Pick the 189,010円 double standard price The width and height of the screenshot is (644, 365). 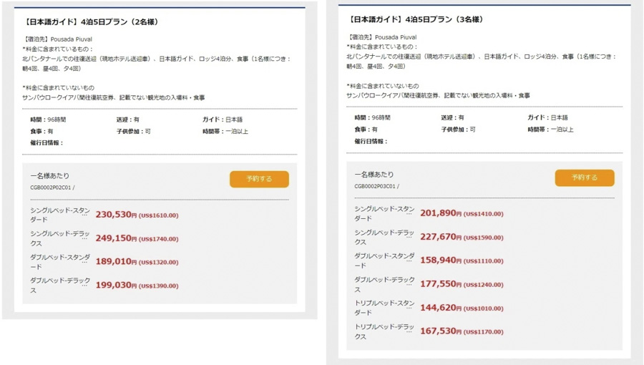[115, 262]
